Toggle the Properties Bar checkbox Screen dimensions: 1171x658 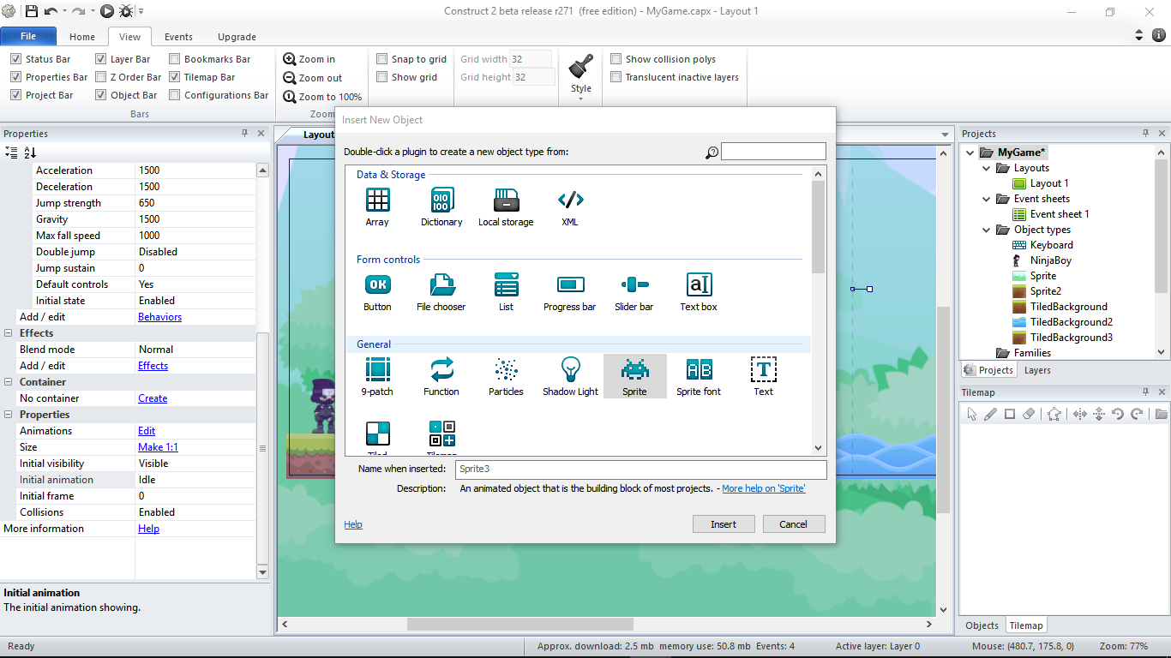click(x=15, y=77)
